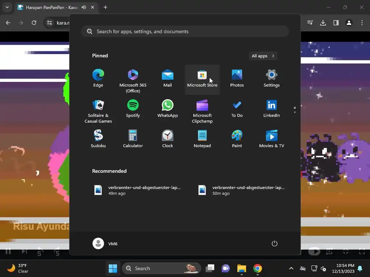The width and height of the screenshot is (370, 277).
Task: Toggle the player's autoplay switch
Action: pyautogui.click(x=314, y=251)
